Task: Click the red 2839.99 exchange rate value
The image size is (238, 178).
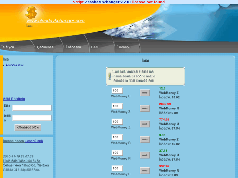Action: point(165,104)
